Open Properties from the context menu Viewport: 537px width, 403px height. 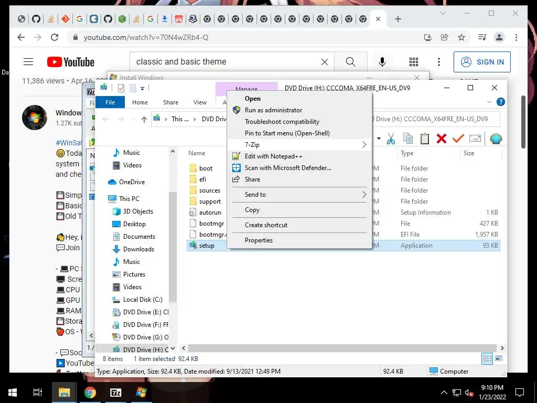point(259,240)
